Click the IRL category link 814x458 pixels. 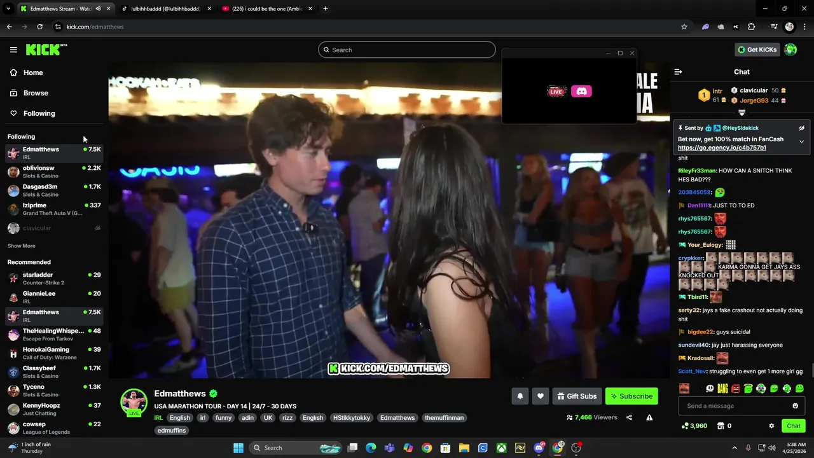click(158, 418)
